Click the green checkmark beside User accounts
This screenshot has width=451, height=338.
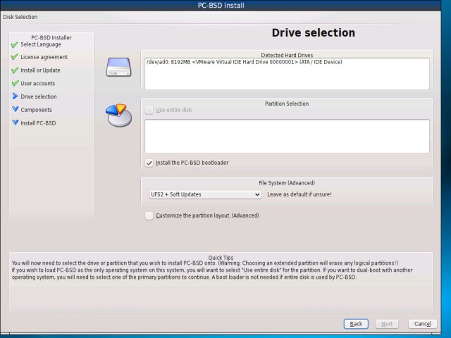click(15, 83)
